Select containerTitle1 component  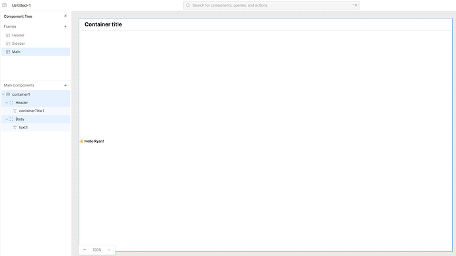(x=36, y=111)
